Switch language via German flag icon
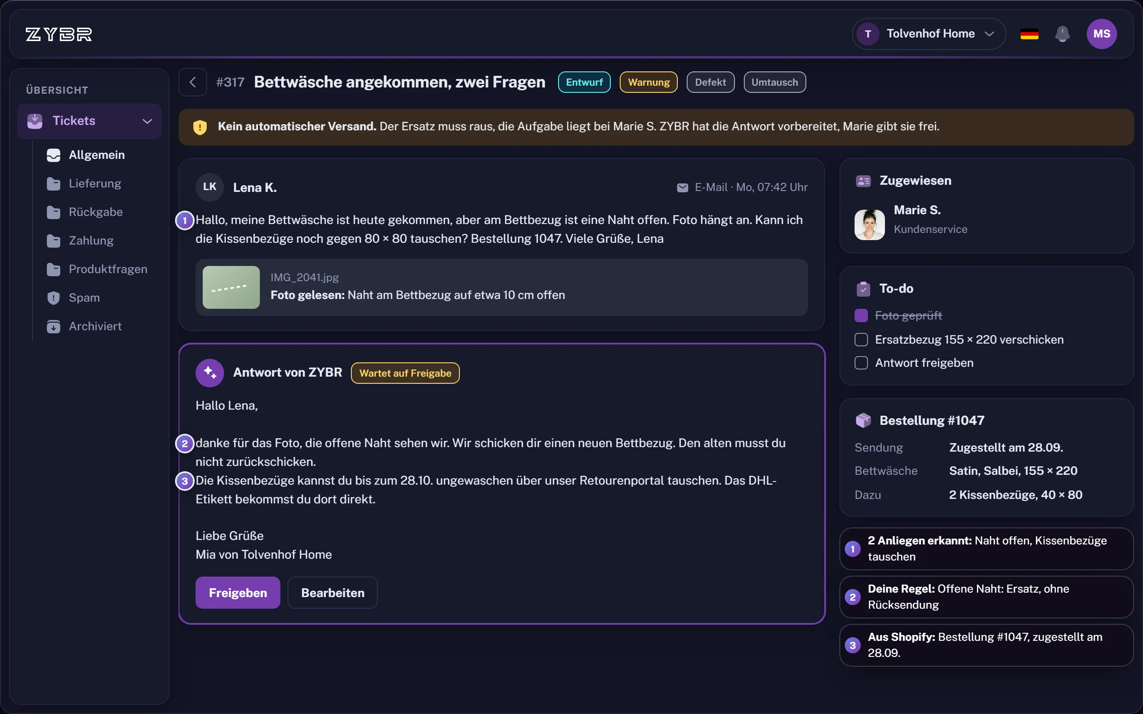Image resolution: width=1143 pixels, height=714 pixels. point(1029,34)
